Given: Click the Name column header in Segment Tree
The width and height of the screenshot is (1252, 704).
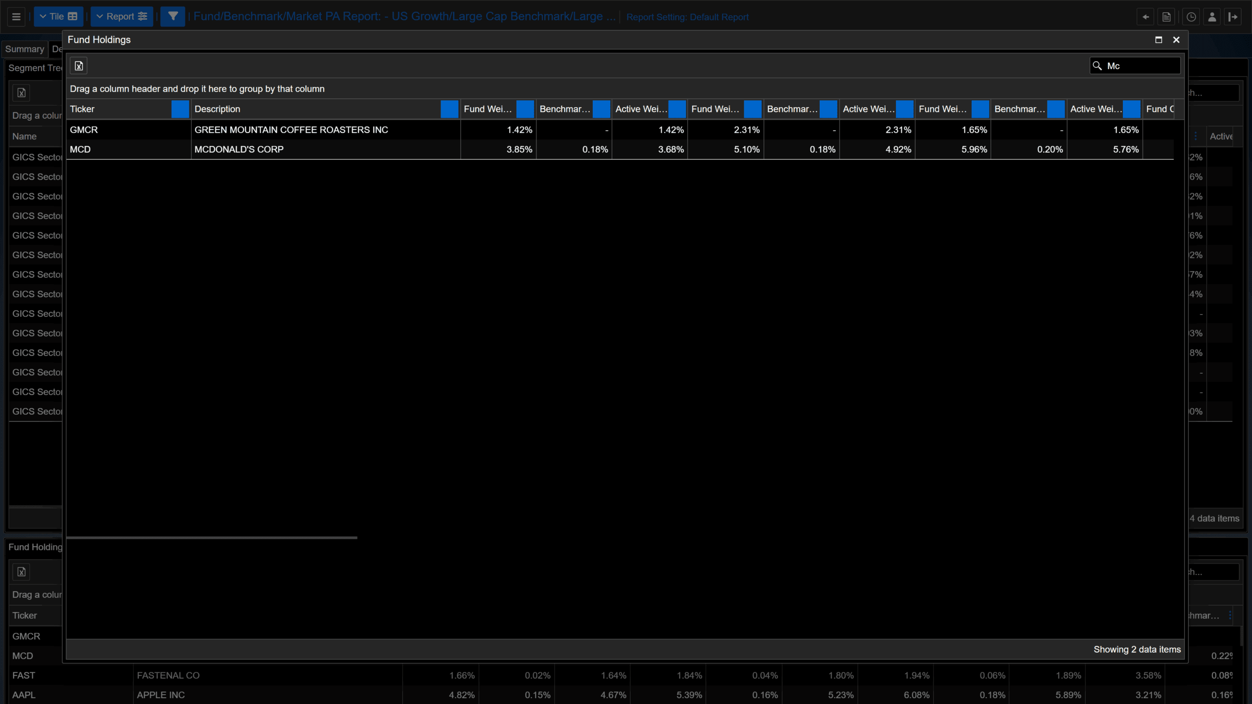Looking at the screenshot, I should click(24, 136).
